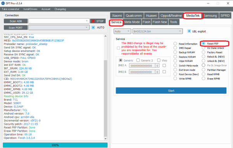Select Wipe NVRAM radio option
Image resolution: width=233 pixels, height=148 pixels.
tap(175, 61)
